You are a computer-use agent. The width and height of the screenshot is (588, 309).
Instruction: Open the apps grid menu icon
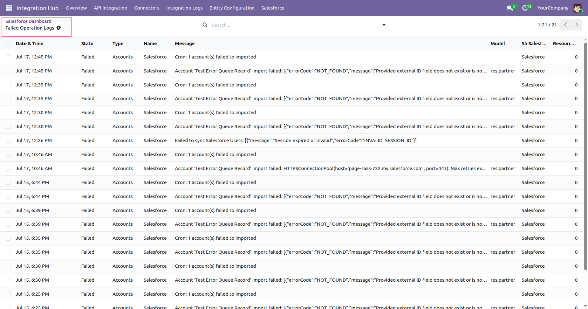[9, 8]
